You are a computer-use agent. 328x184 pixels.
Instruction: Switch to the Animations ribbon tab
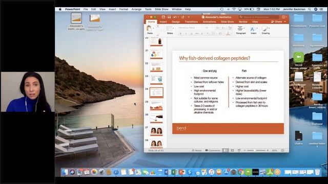(x=209, y=21)
